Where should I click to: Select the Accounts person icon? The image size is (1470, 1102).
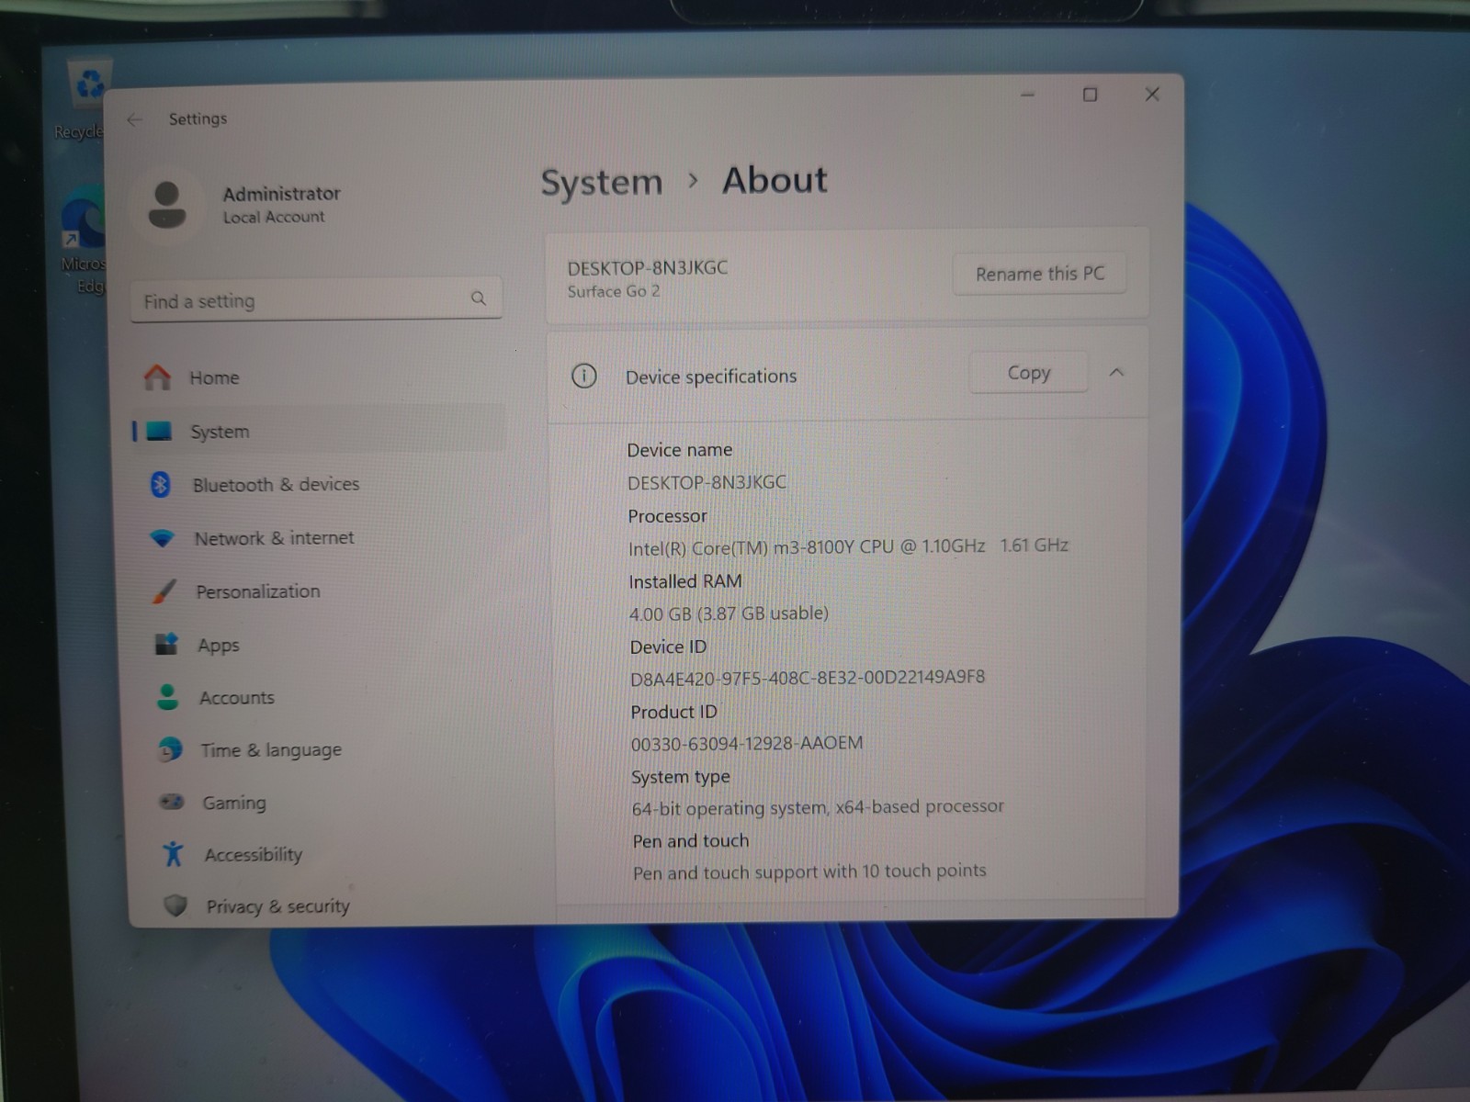(x=168, y=697)
